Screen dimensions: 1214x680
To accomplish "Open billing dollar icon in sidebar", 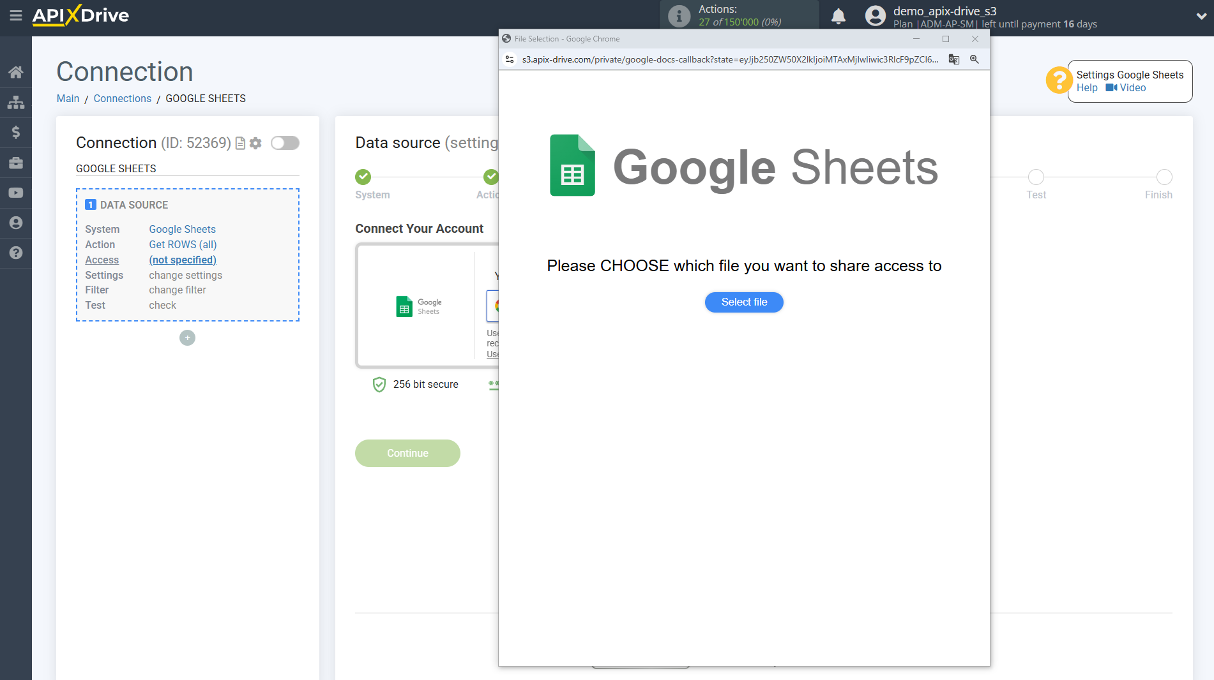I will tap(16, 132).
